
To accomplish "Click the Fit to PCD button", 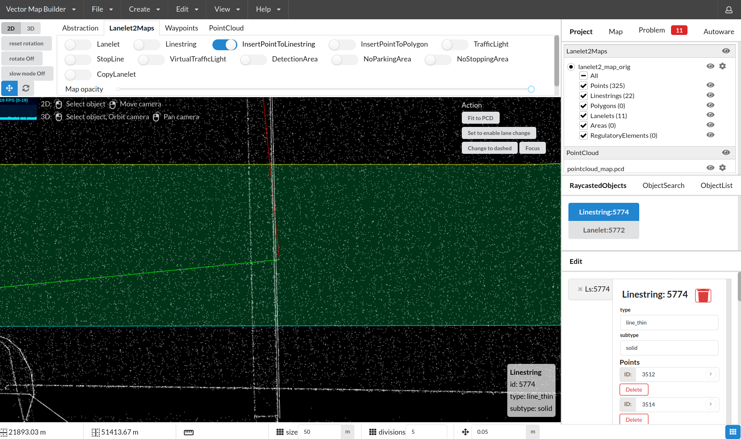I will 480,118.
